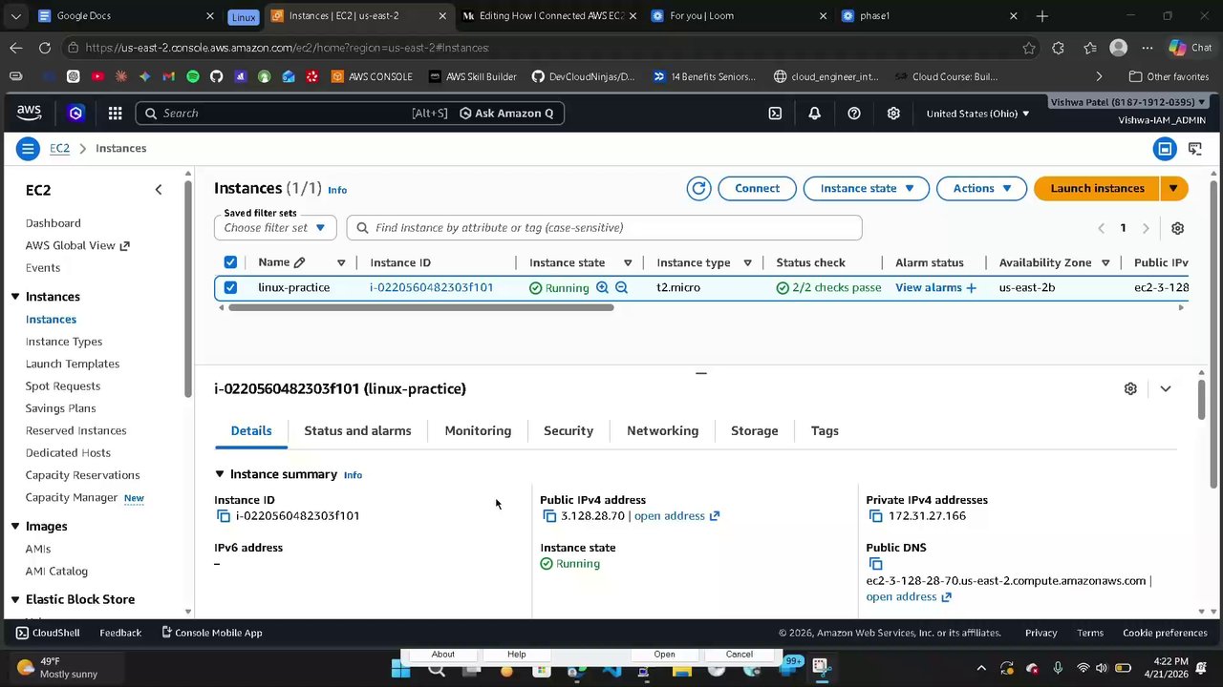Copy the Instance ID to clipboard
1223x687 pixels.
click(x=224, y=516)
